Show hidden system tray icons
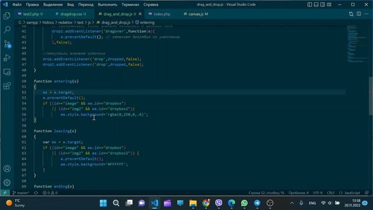 [292, 203]
